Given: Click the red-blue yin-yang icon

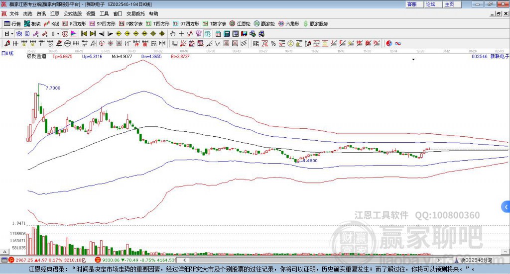Looking at the screenshot, I should [389, 43].
